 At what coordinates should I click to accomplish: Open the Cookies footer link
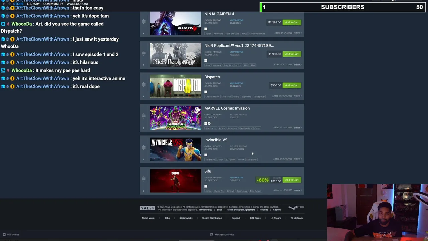[277, 210]
